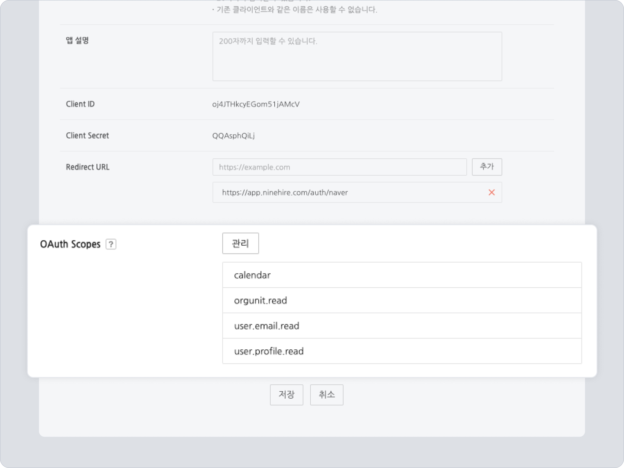Screen dimensions: 624x468
Task: Cancel changes with the 취소 button
Action: pos(326,395)
